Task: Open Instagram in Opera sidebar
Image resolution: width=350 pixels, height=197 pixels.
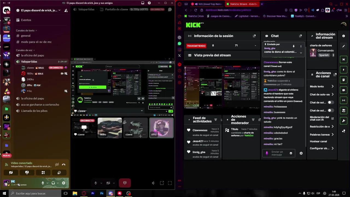Action: (x=179, y=50)
